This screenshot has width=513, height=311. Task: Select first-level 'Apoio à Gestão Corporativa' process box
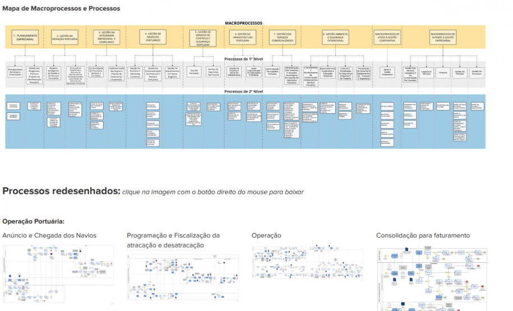coord(387,71)
